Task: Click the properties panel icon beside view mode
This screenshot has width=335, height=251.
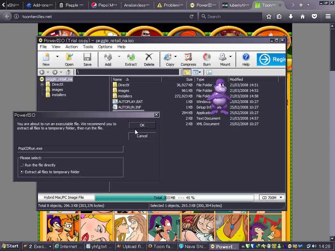Action: [209, 72]
